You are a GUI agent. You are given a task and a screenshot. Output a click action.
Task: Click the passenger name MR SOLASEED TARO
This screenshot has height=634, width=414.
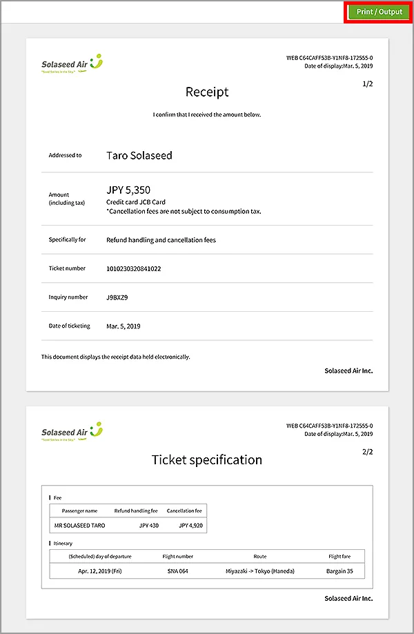(80, 525)
